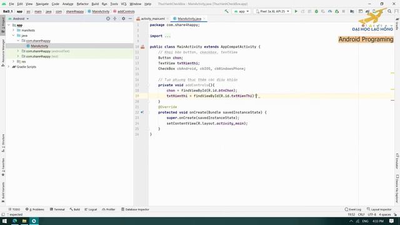The height and width of the screenshot is (225, 400).
Task: Click Attach Debugger to Android Process icon
Action: point(337,11)
